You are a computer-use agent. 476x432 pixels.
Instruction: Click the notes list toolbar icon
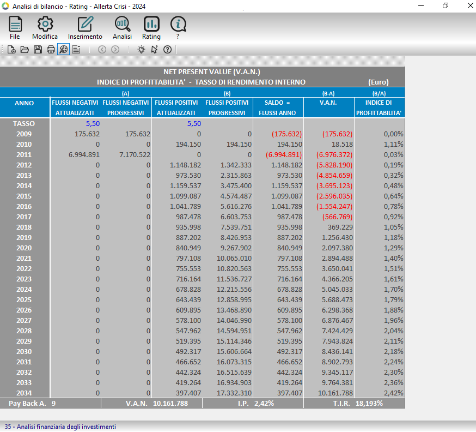click(x=76, y=50)
